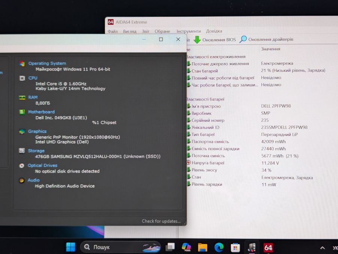Image resolution: width=338 pixels, height=254 pixels.
Task: Click the Optical Drives disc icon
Action: pyautogui.click(x=21, y=166)
